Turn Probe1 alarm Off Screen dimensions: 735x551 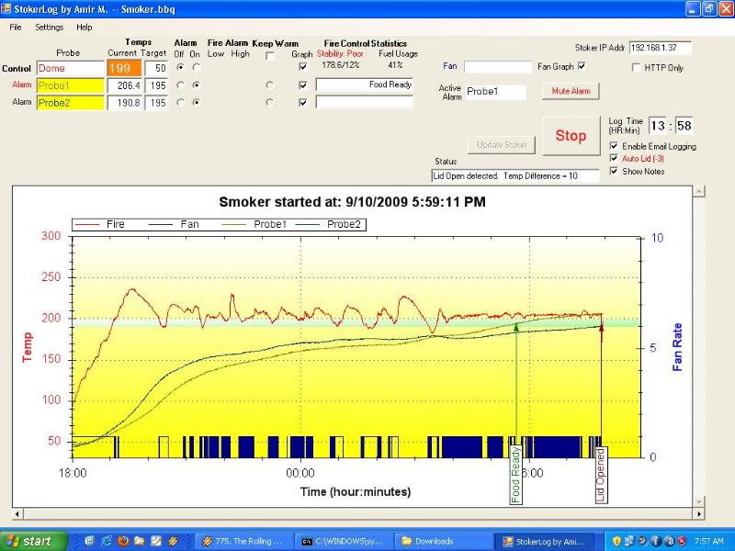pos(180,85)
